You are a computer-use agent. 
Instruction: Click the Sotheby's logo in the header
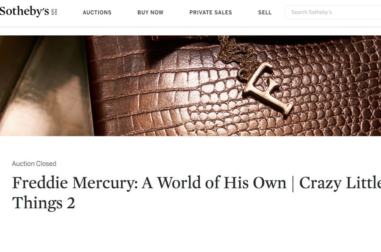pyautogui.click(x=25, y=12)
